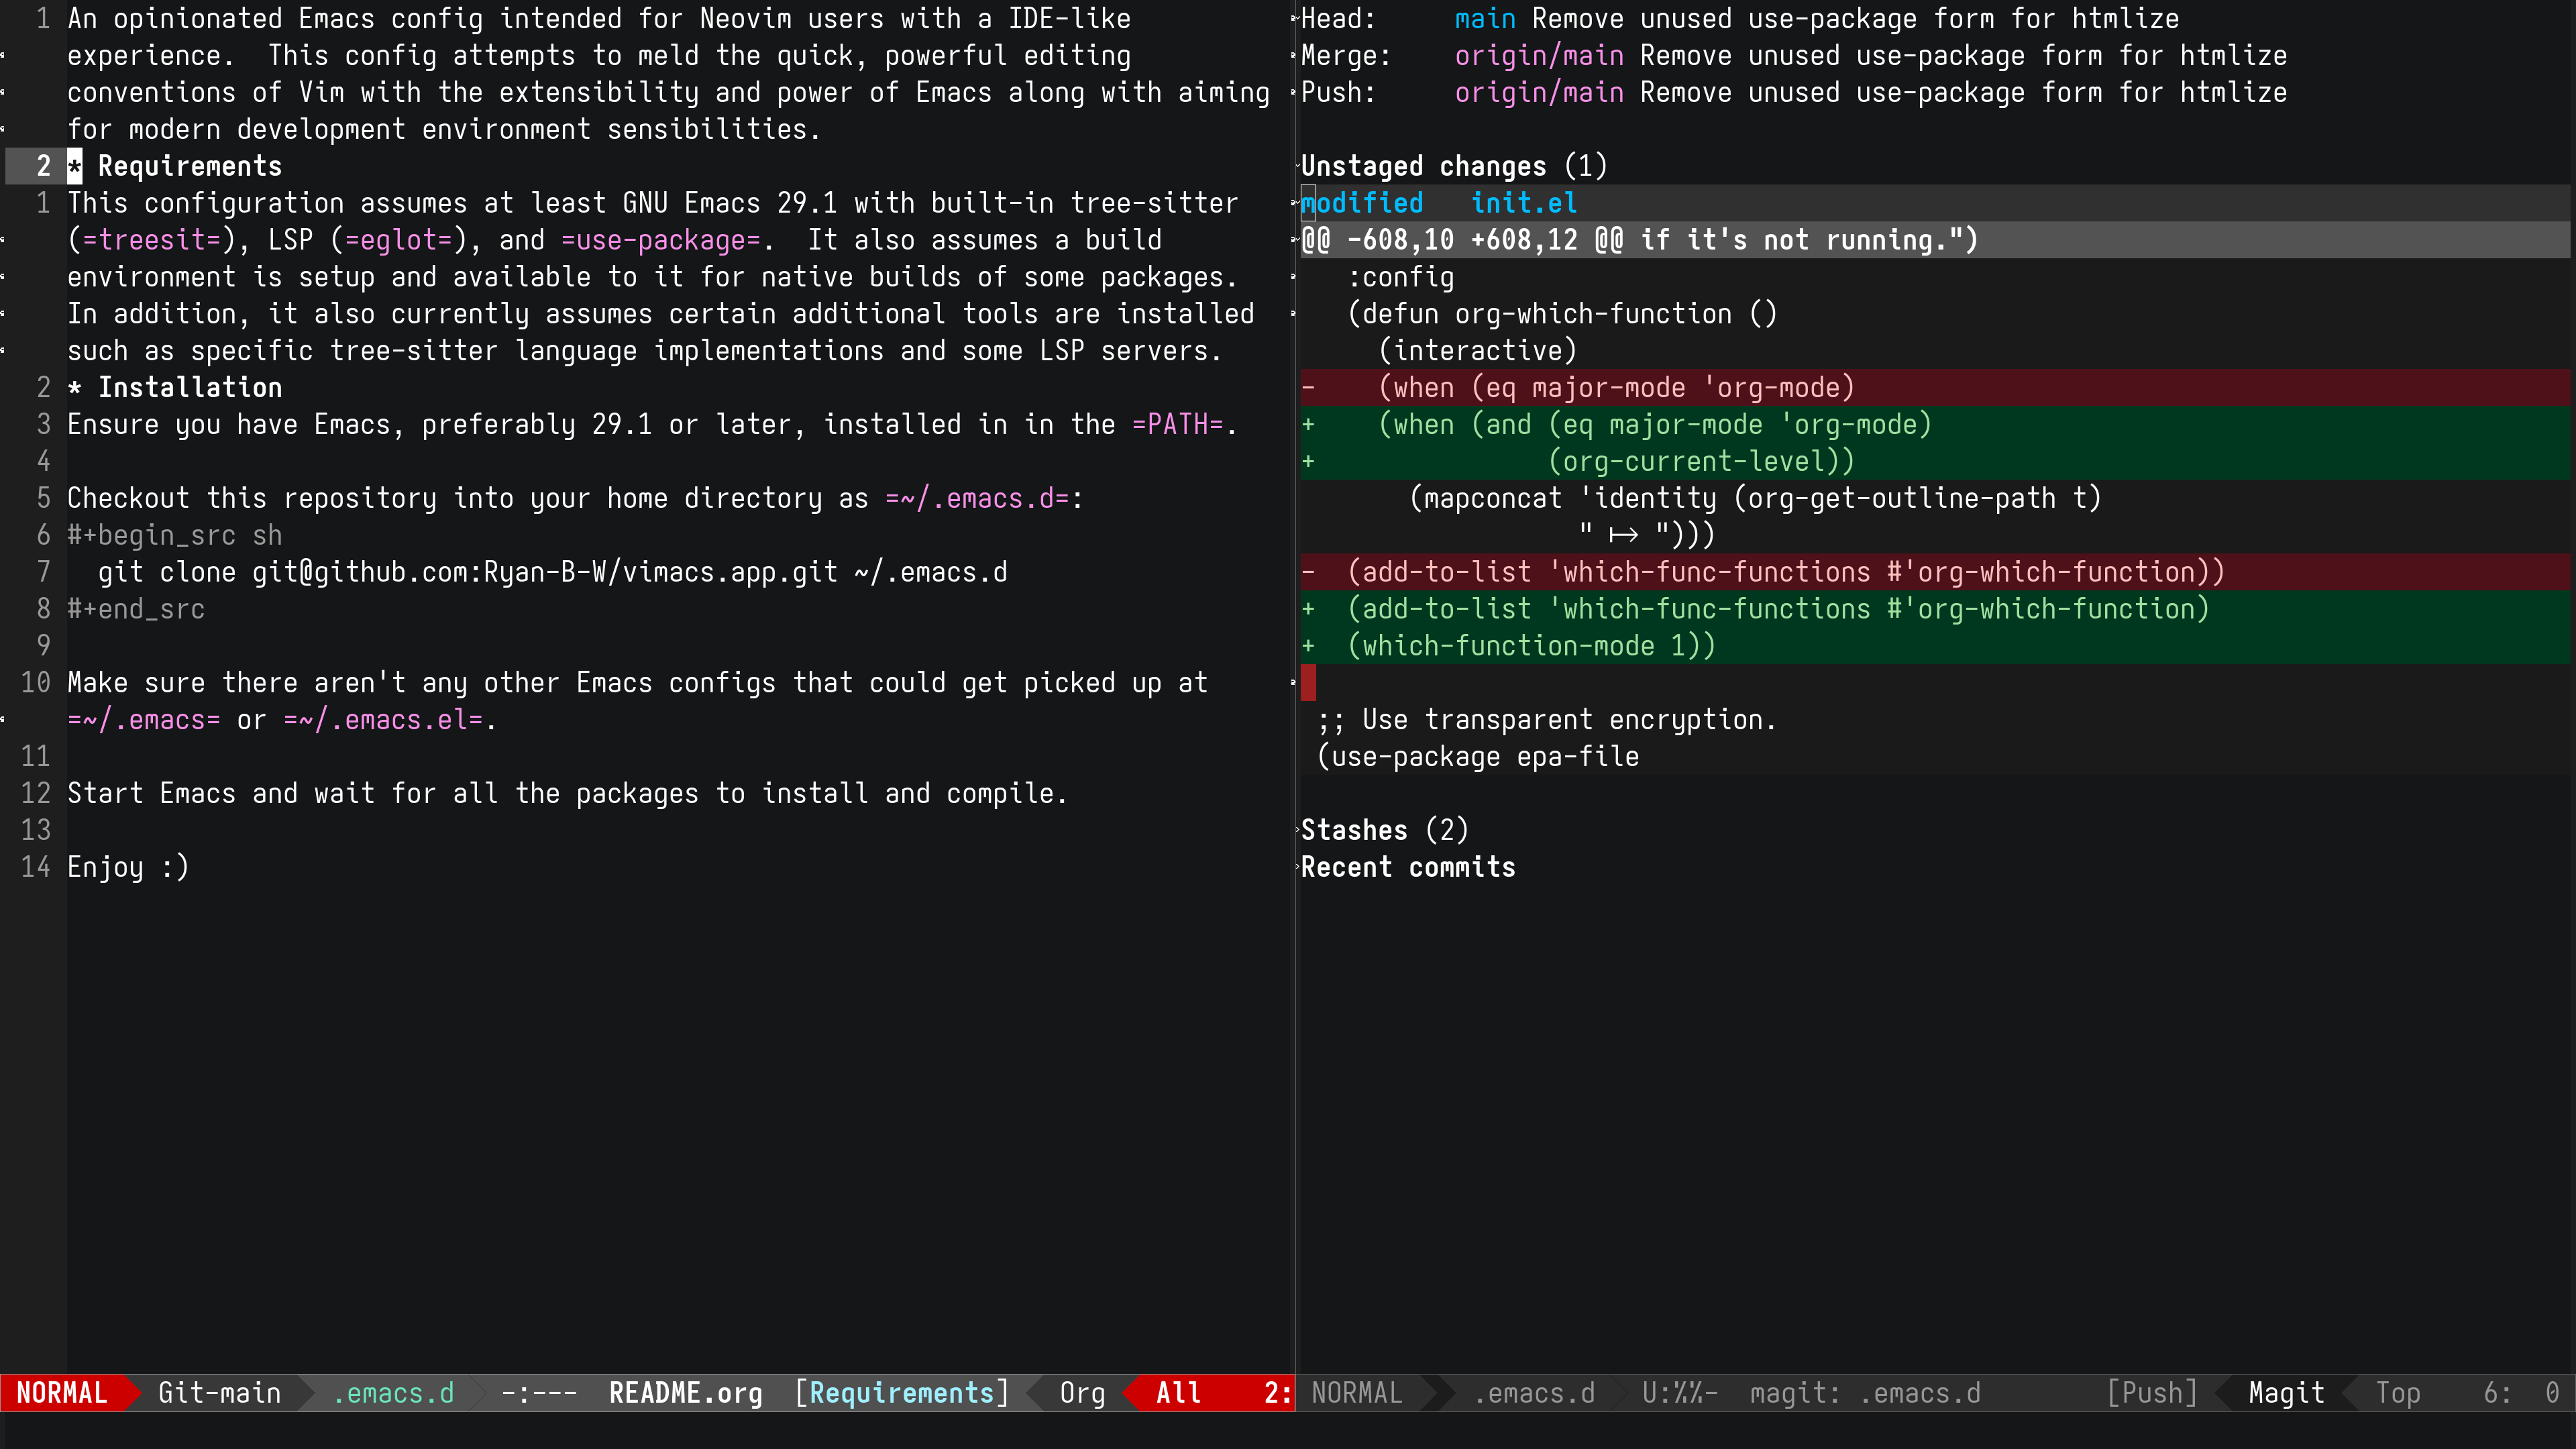The image size is (2576, 1449).
Task: Fold the Installation org heading
Action: point(189,387)
